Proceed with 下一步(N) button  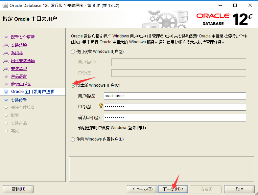point(173,189)
